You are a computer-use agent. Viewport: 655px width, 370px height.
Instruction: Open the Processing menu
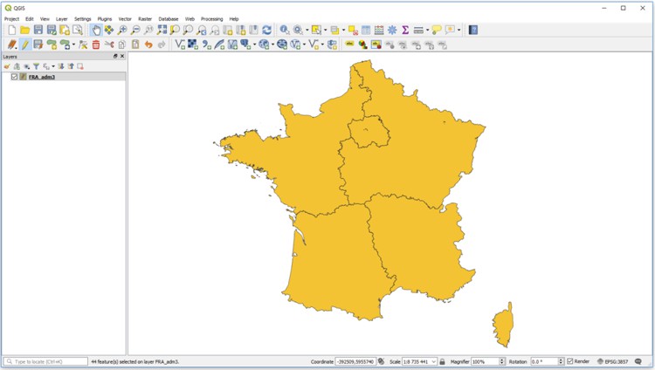coord(211,18)
